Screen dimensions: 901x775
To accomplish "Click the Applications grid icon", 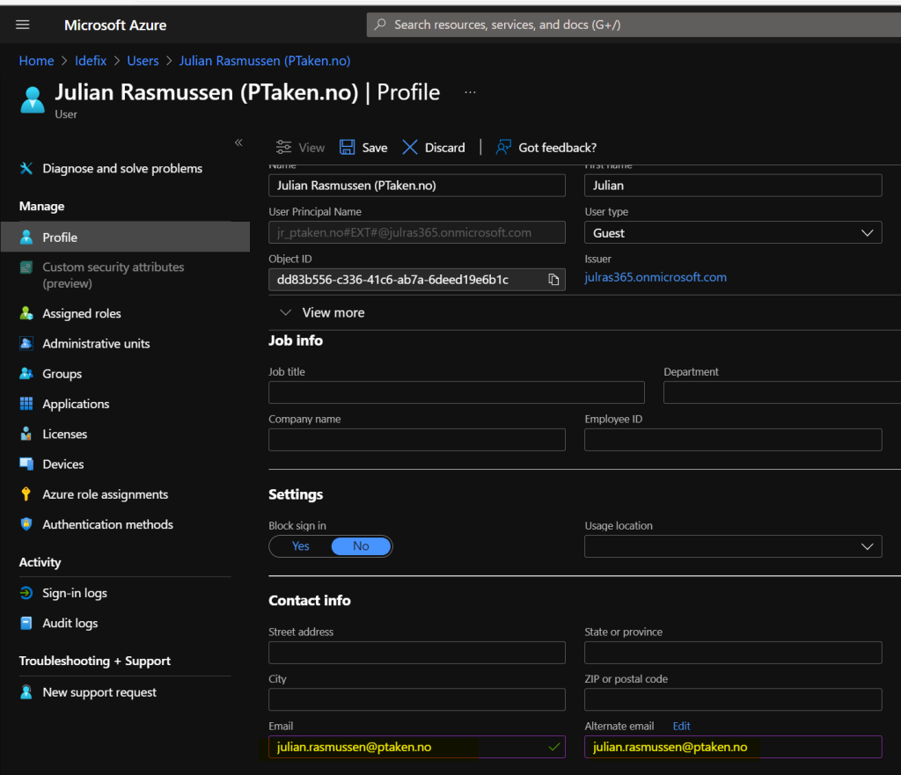I will coord(26,404).
